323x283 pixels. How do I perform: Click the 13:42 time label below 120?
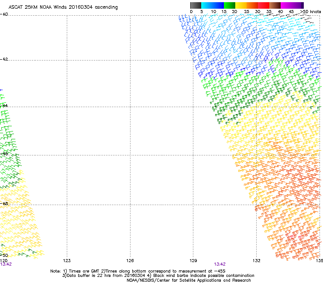tap(6, 264)
